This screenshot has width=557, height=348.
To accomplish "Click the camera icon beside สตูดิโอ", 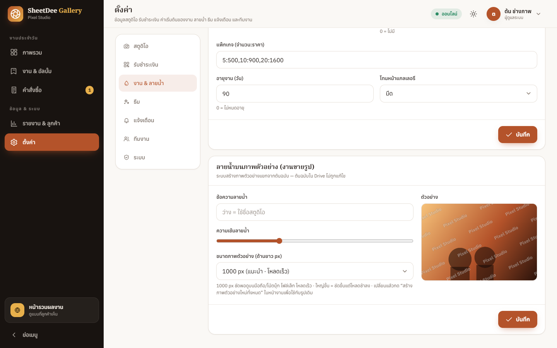I will click(126, 46).
